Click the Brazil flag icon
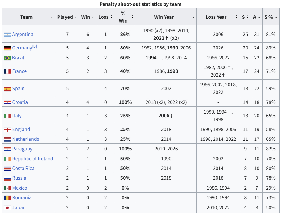The width and height of the screenshot is (281, 213). [x=7, y=58]
